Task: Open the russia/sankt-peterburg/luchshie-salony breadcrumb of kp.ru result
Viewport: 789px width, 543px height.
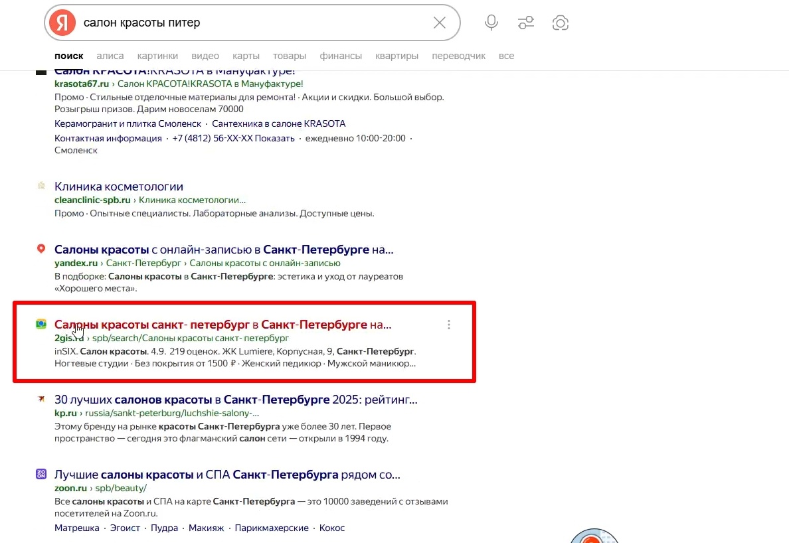Action: click(172, 414)
